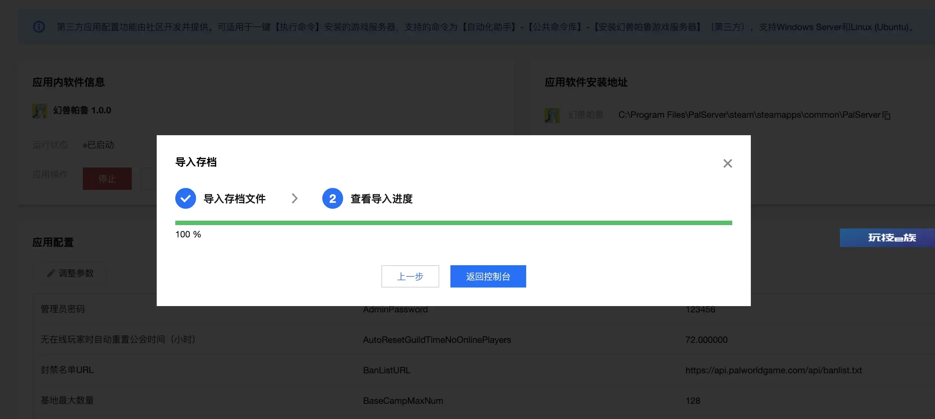
Task: Click the 128 value
Action: (x=693, y=401)
